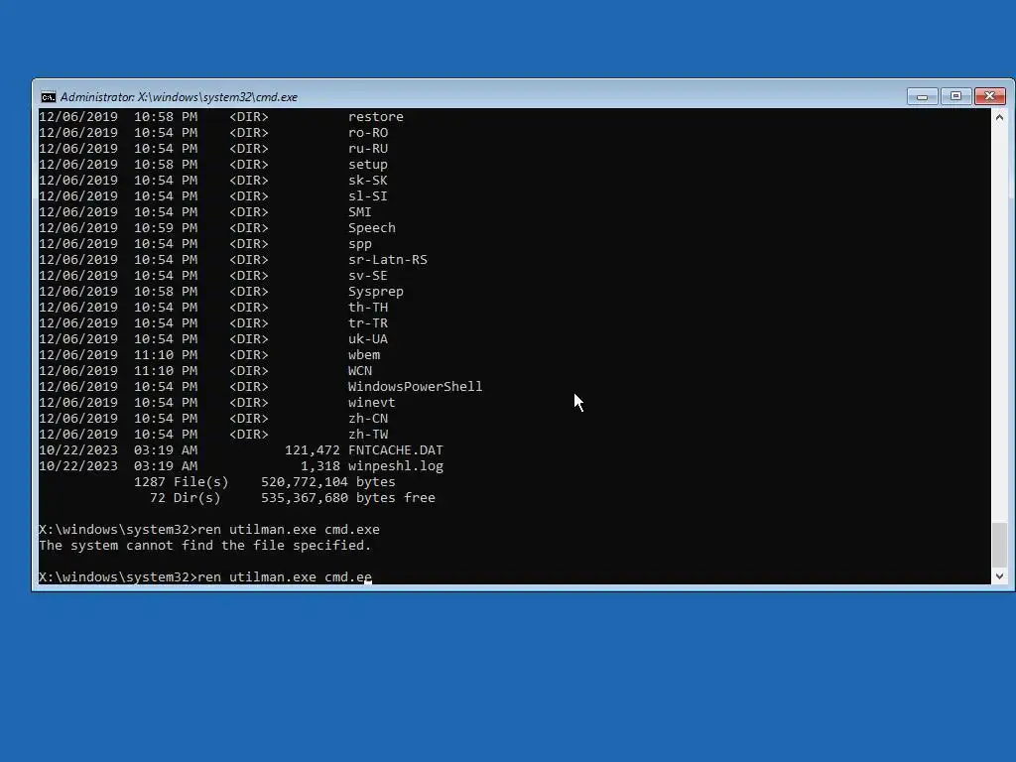Image resolution: width=1016 pixels, height=762 pixels.
Task: Click the 'winpeshl.log' file name
Action: click(396, 466)
